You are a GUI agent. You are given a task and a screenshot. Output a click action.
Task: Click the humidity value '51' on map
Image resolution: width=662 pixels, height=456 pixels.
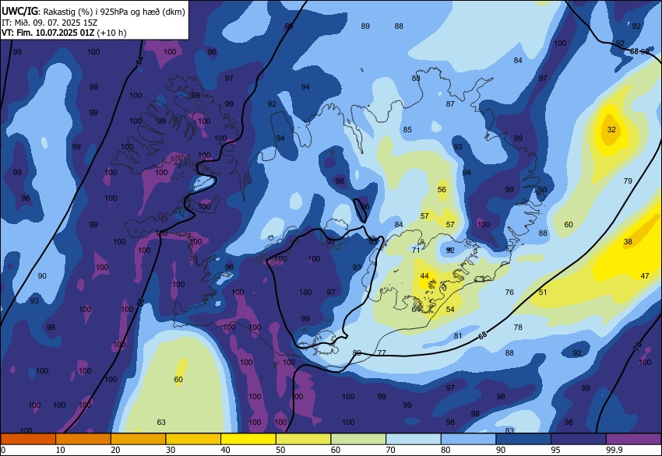543,292
